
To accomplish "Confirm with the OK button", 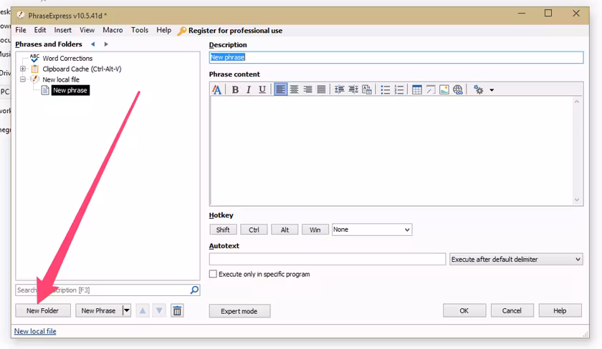I will [464, 310].
